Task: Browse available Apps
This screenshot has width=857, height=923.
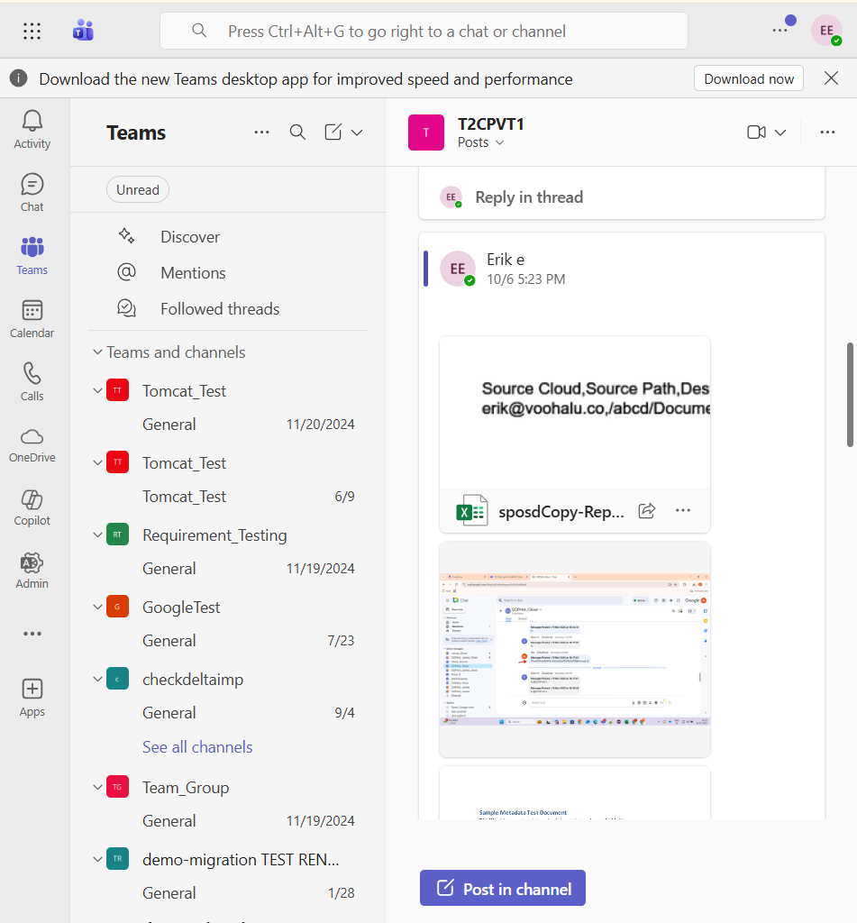Action: 32,696
